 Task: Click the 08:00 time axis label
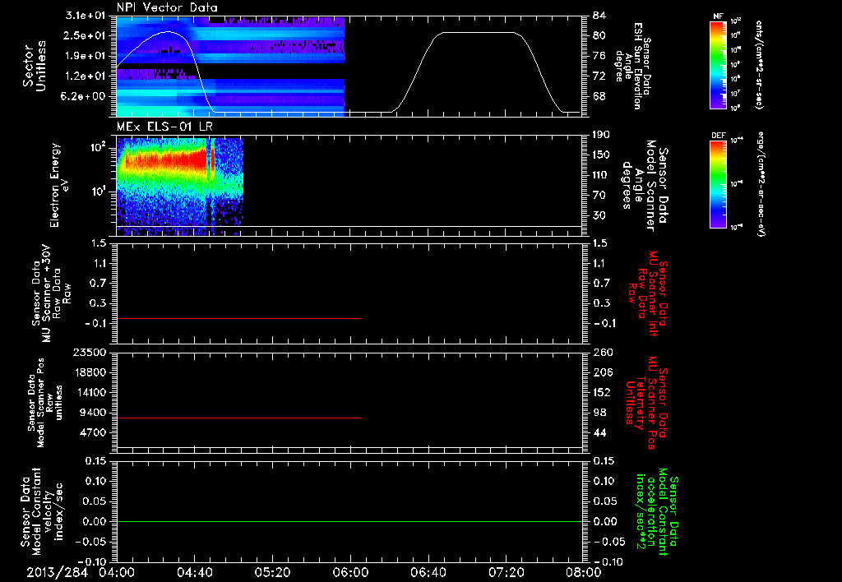point(584,572)
